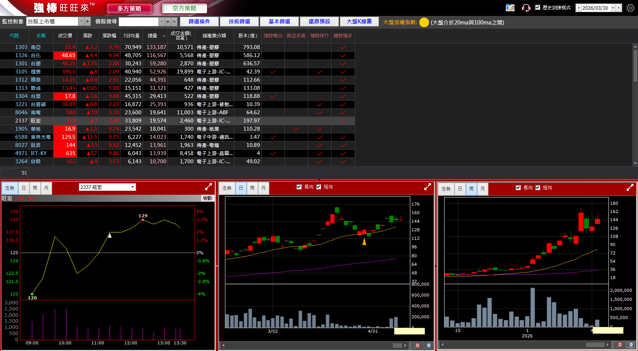Open 監控對象 dropdown list
The image size is (638, 351).
[81, 22]
